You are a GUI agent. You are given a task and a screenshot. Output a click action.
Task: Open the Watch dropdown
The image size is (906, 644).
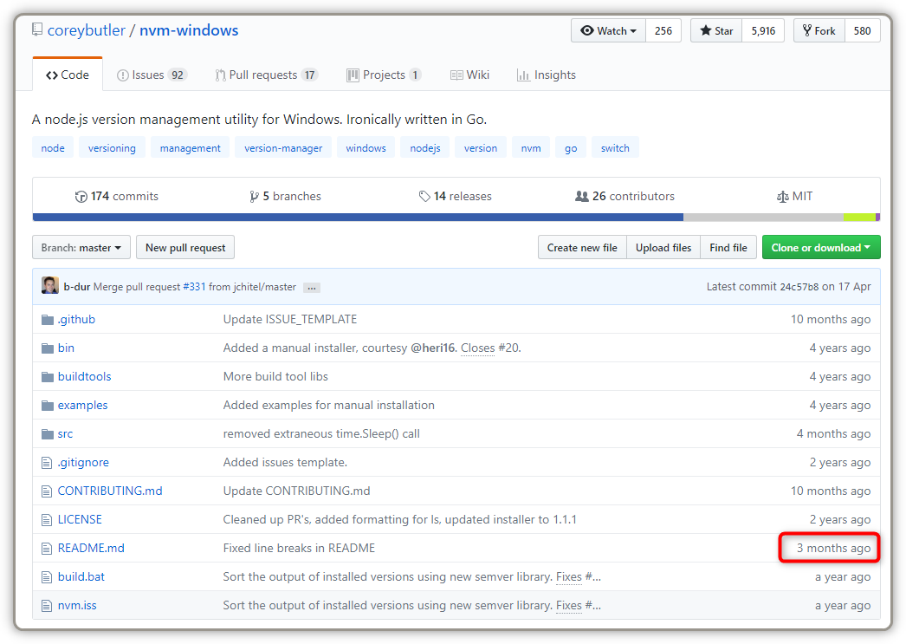(x=608, y=30)
